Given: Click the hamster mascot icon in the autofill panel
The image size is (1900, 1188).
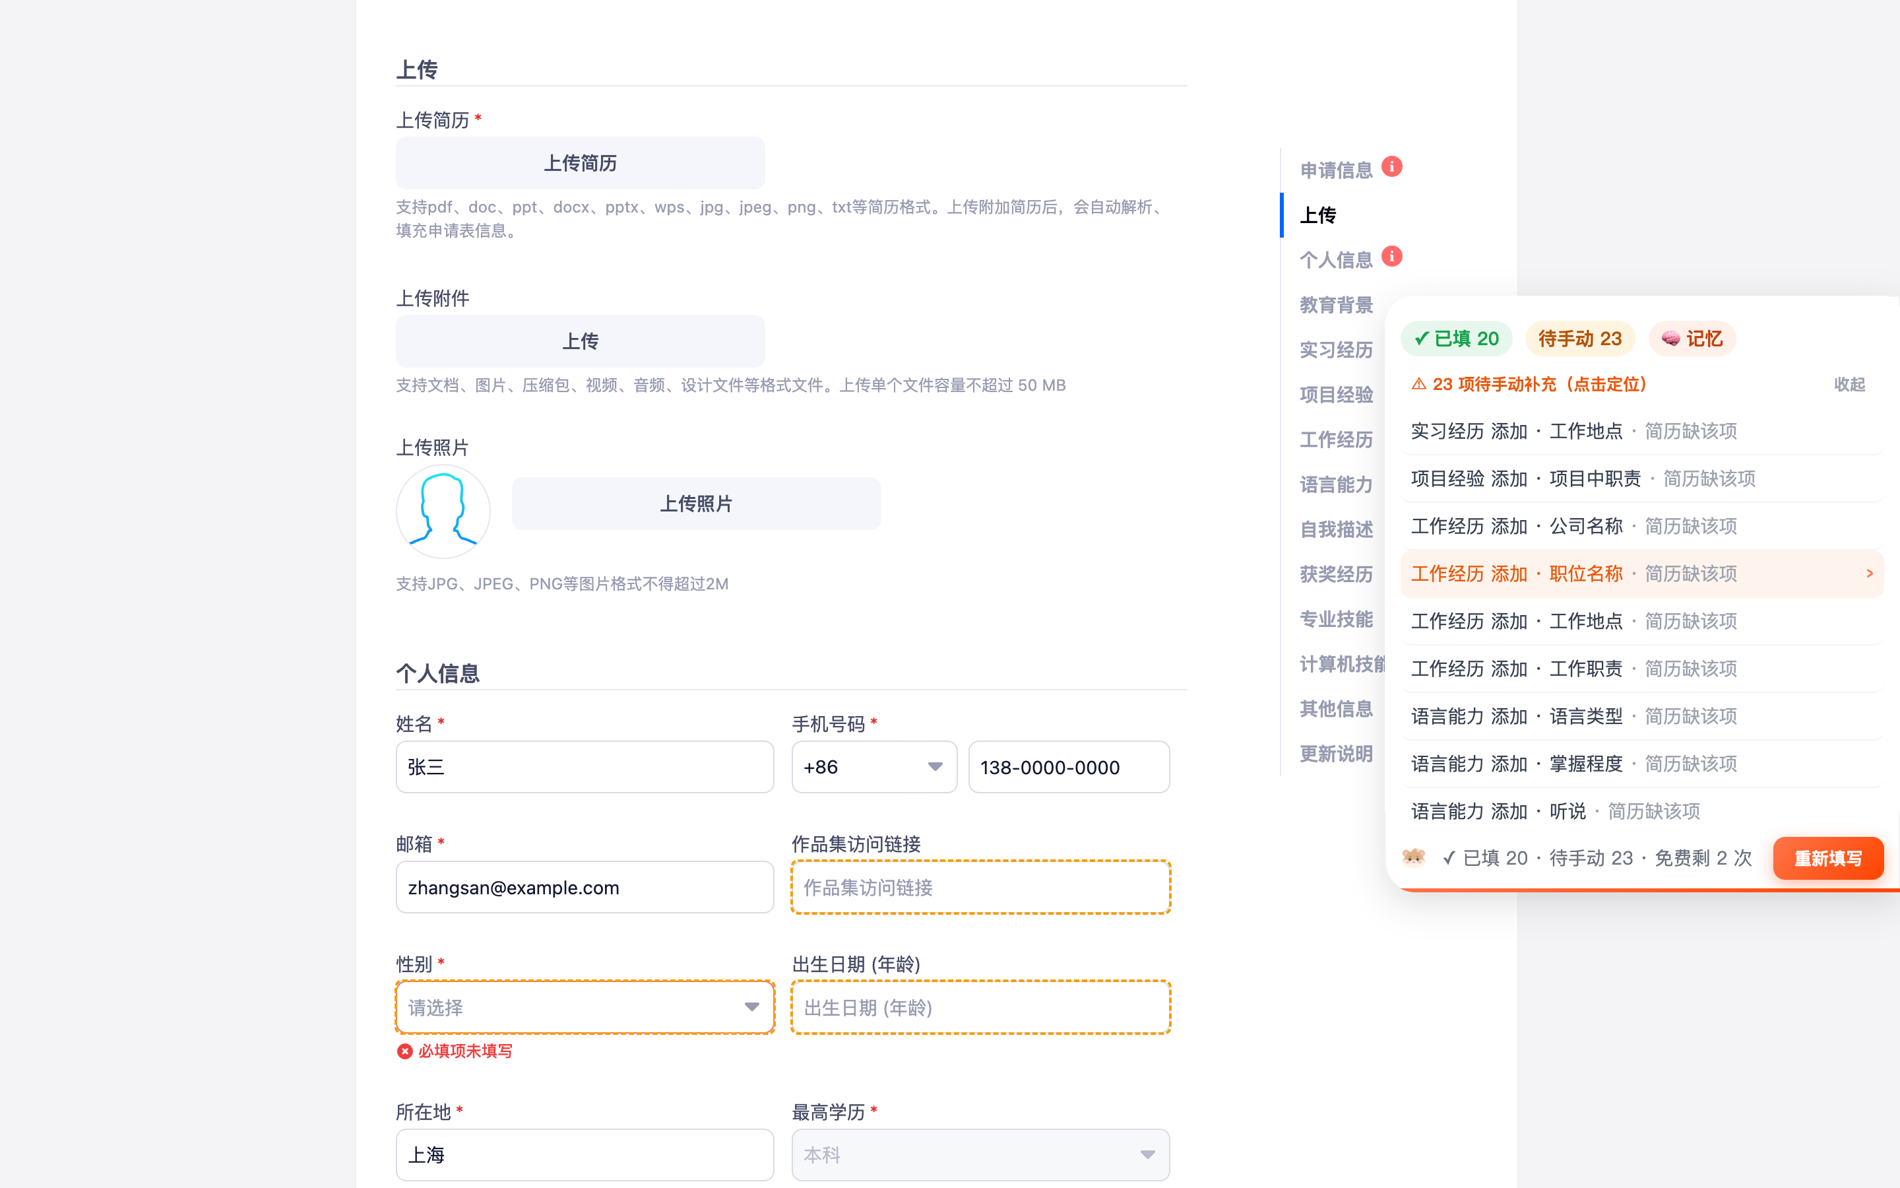Looking at the screenshot, I should pos(1413,857).
